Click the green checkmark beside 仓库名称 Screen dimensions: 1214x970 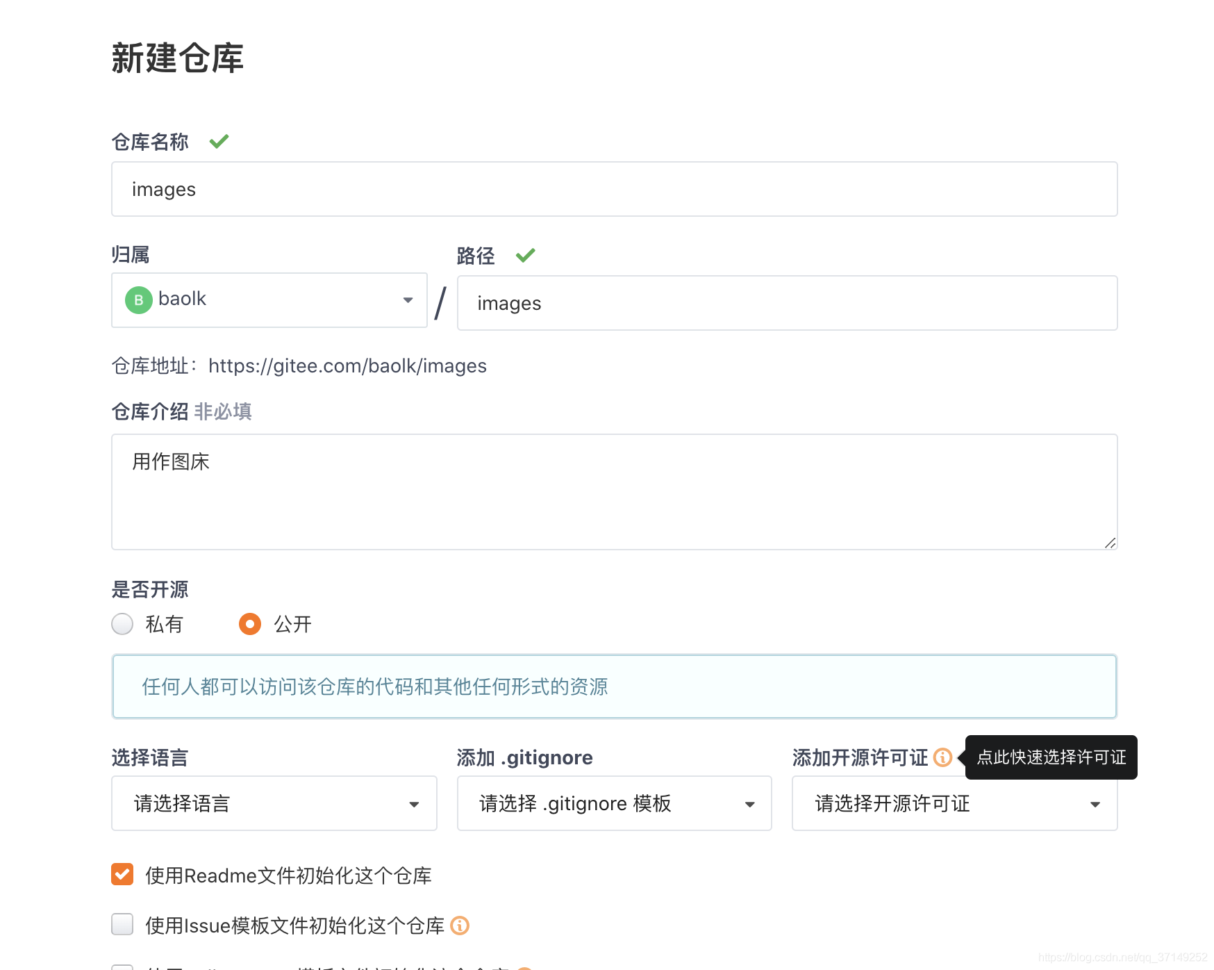click(x=219, y=142)
